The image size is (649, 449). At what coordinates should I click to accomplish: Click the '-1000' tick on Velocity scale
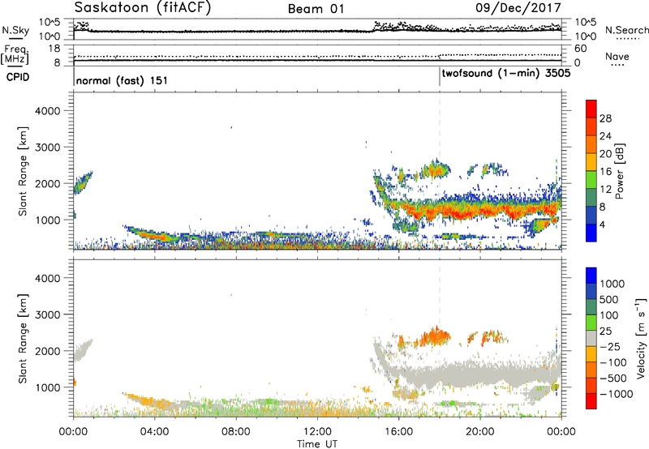coord(617,394)
